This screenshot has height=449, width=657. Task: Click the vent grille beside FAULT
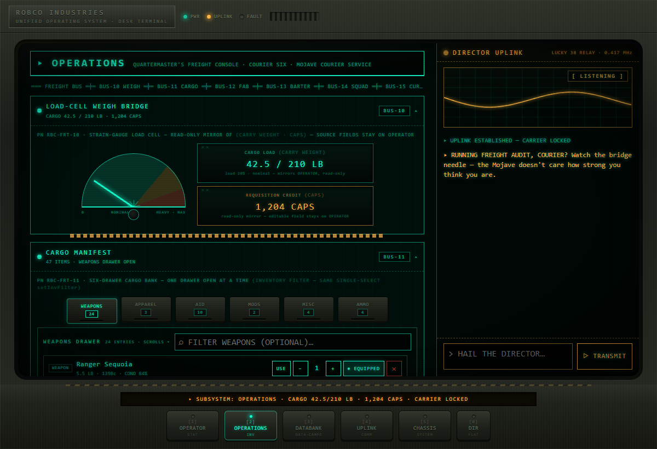click(x=294, y=16)
